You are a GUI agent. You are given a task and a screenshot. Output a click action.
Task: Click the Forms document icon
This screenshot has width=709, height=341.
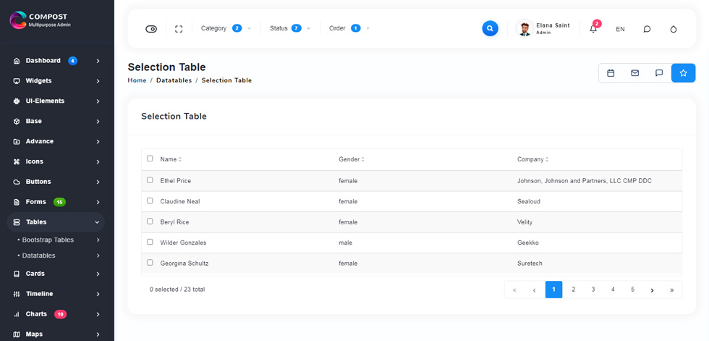click(x=17, y=202)
